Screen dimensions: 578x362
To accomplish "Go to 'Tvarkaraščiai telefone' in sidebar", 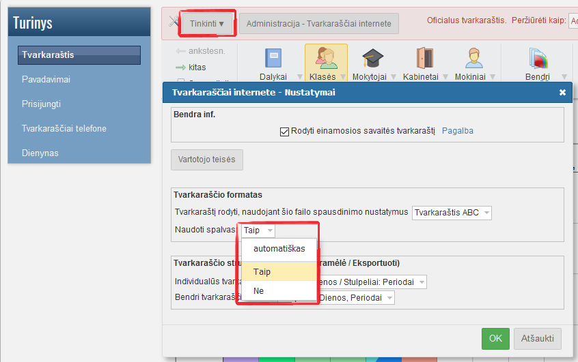I will click(x=64, y=128).
